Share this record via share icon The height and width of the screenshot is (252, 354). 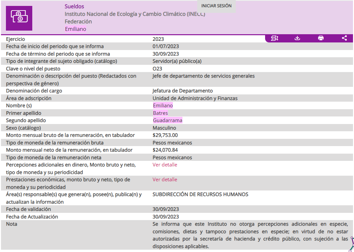(344, 38)
